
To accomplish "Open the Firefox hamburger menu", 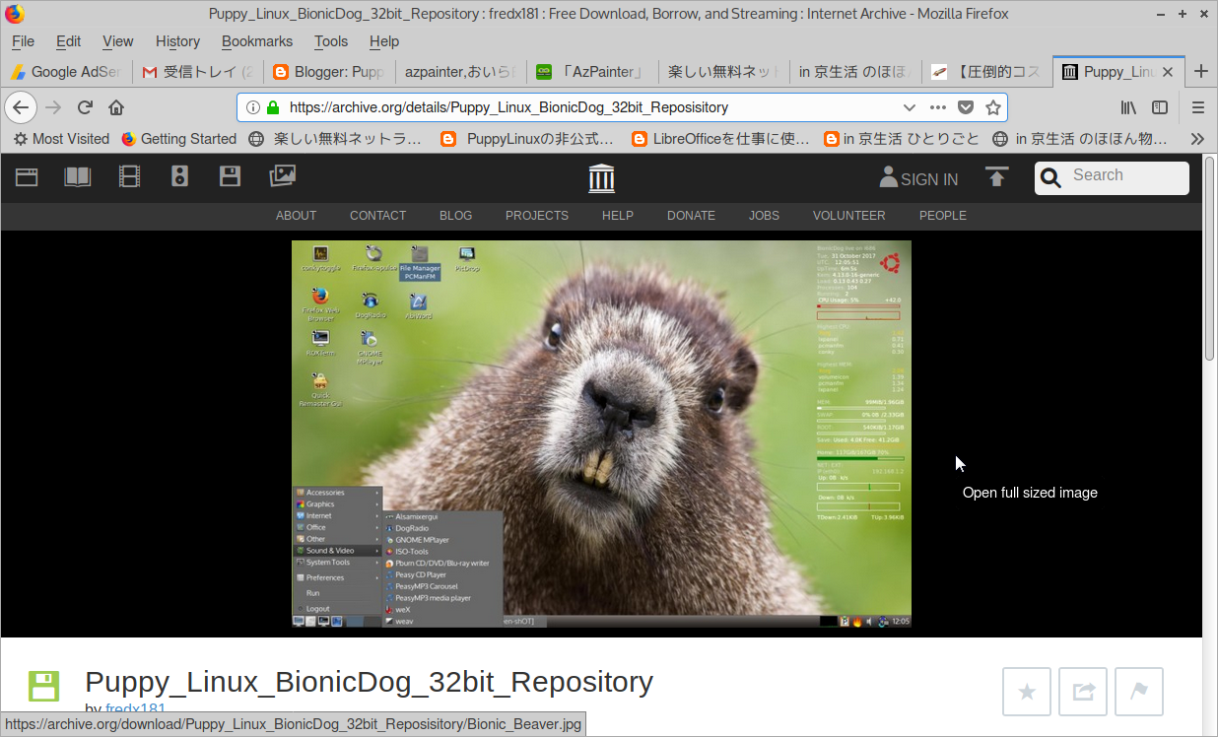I will pyautogui.click(x=1197, y=107).
